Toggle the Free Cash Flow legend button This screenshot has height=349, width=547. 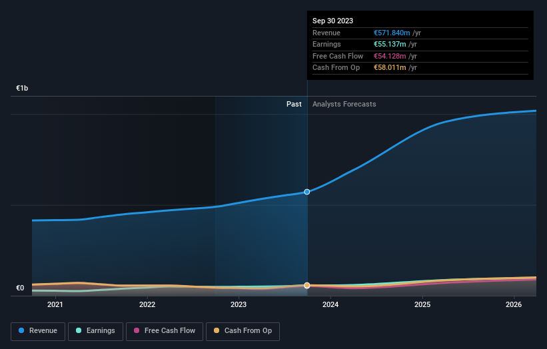[165, 331]
